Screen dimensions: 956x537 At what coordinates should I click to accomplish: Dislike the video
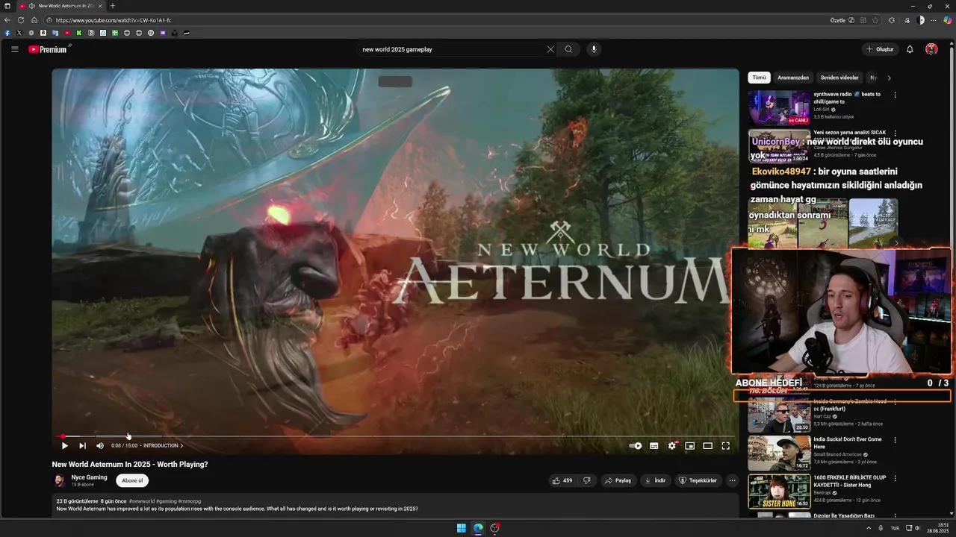pyautogui.click(x=587, y=480)
